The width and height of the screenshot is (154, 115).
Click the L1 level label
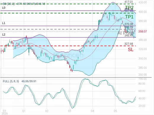coord(4,23)
